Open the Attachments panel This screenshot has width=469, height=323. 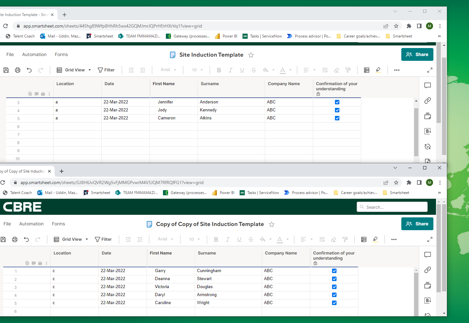(428, 101)
